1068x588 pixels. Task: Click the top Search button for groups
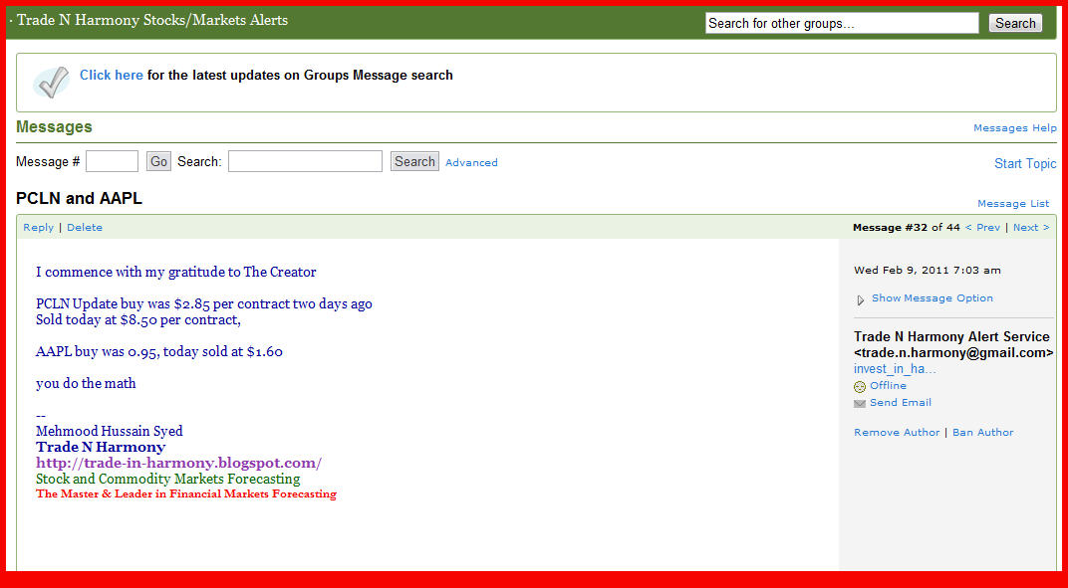coord(1015,23)
